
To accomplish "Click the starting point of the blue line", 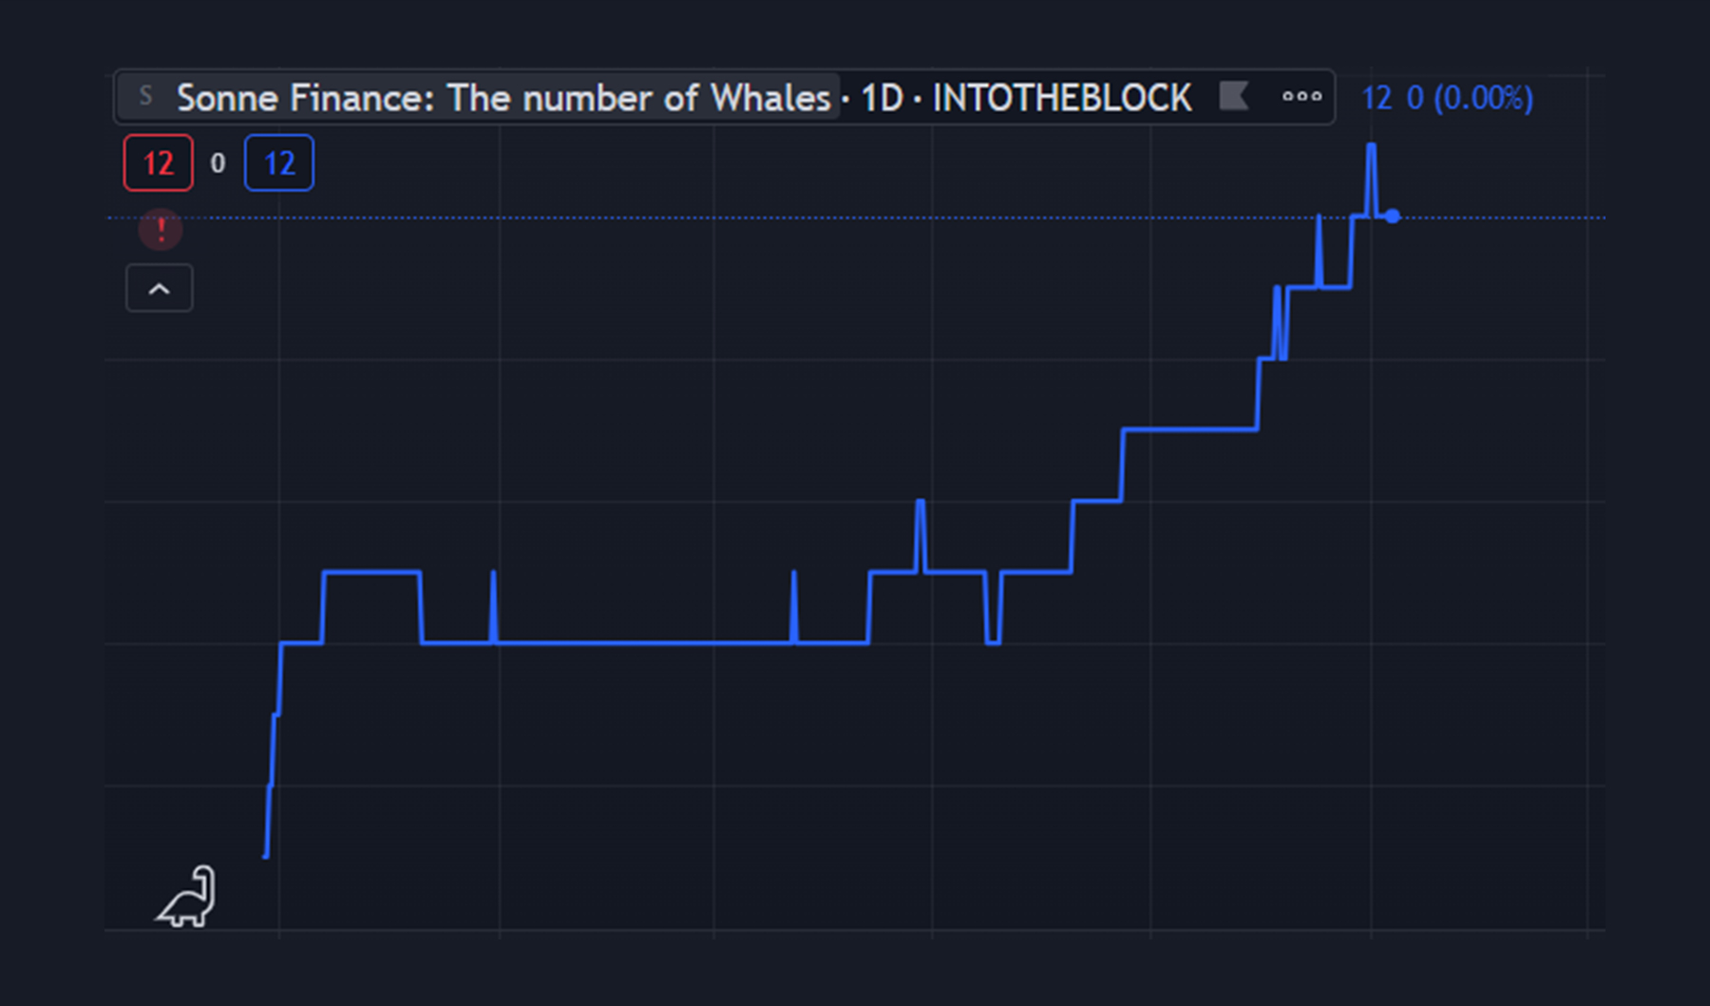I will [x=266, y=856].
